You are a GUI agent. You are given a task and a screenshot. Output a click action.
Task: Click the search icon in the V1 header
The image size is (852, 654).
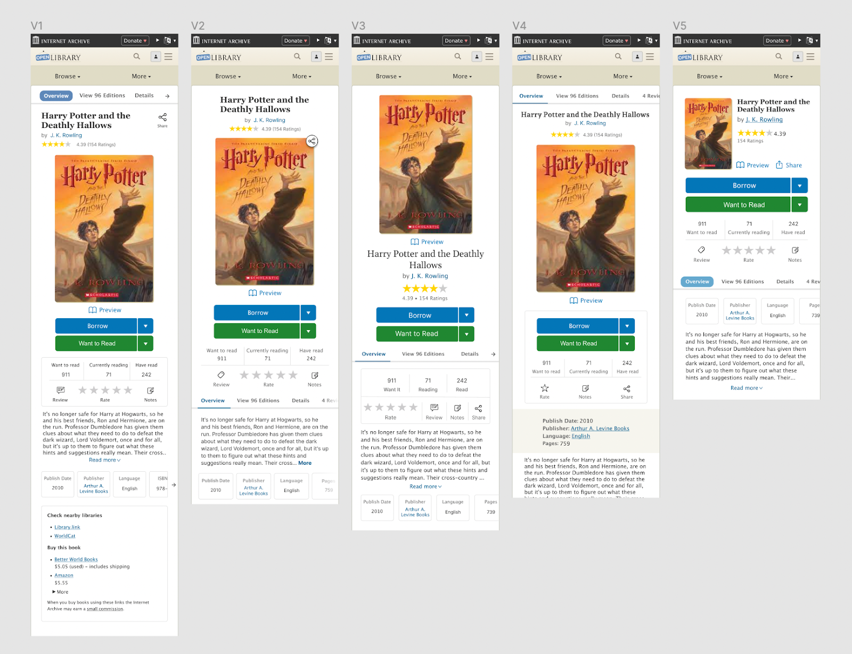(x=137, y=56)
